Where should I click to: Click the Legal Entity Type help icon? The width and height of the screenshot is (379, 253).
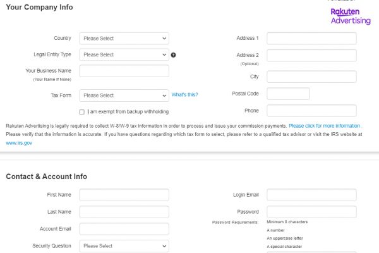(174, 55)
